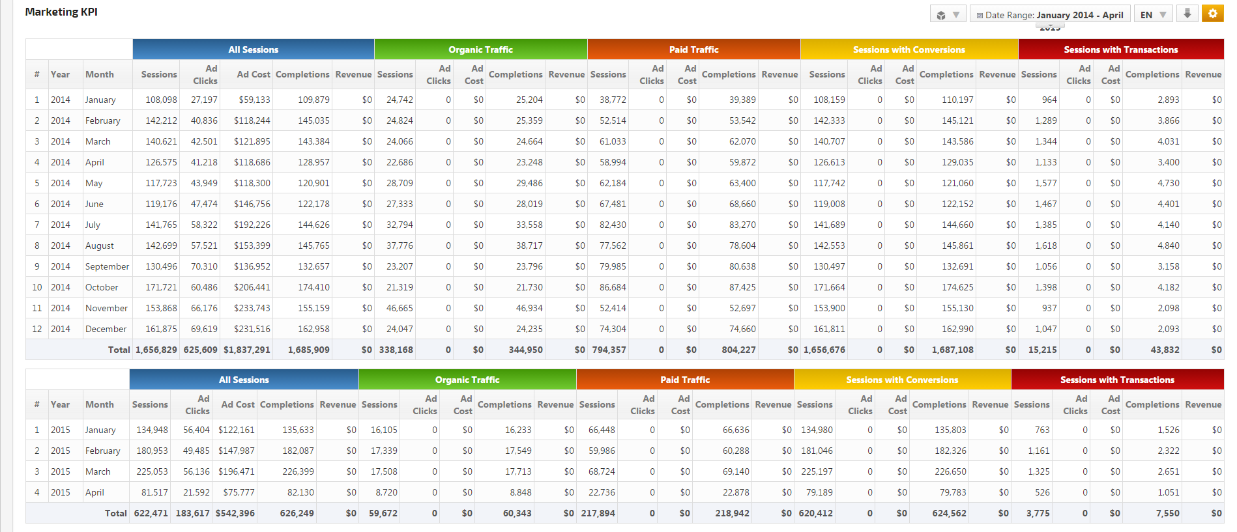Open the cube icon dropdown menu
Image resolution: width=1237 pixels, height=532 pixels.
(x=948, y=14)
